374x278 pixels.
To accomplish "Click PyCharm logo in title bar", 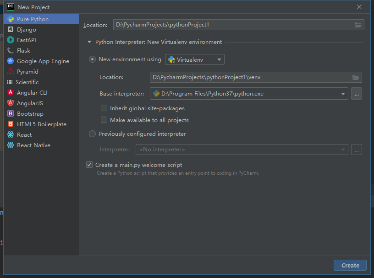I will click(x=11, y=7).
